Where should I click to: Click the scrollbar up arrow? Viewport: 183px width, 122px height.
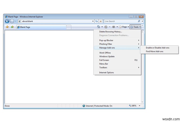(x=142, y=32)
